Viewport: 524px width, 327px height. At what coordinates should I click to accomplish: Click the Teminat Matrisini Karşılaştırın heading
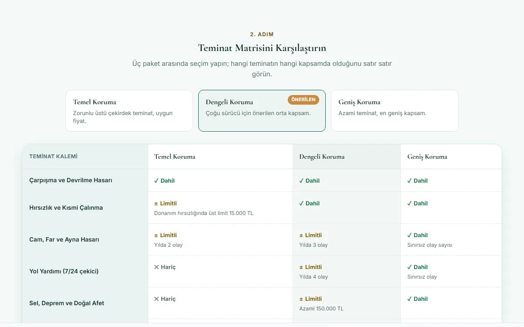coord(262,48)
